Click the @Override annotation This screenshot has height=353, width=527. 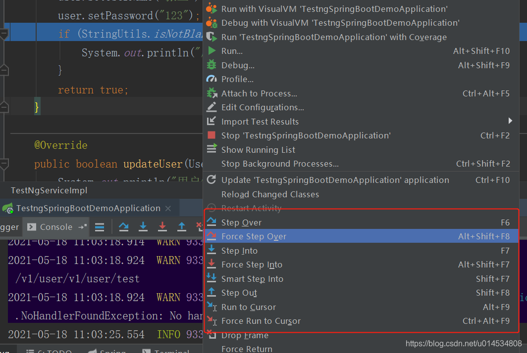(x=61, y=145)
